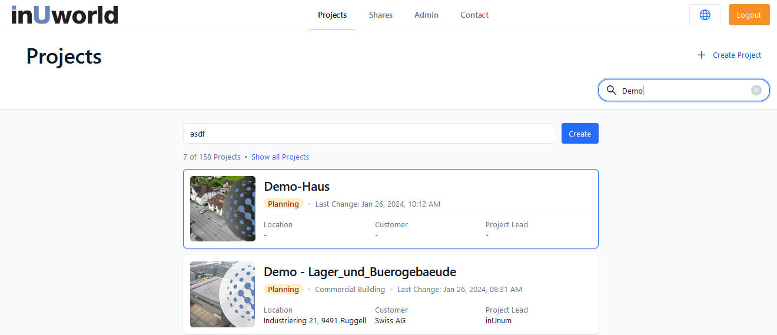
Task: Click the magnifier search icon
Action: click(612, 90)
